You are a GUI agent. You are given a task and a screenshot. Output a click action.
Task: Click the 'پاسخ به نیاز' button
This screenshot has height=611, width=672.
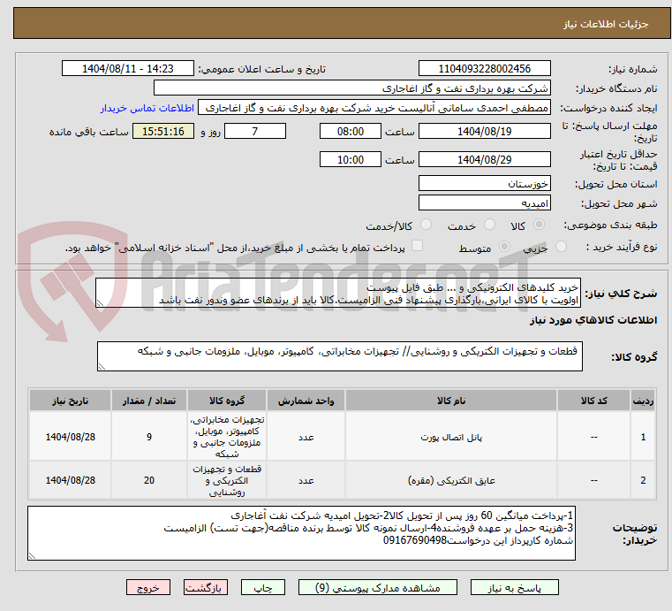pos(514,587)
